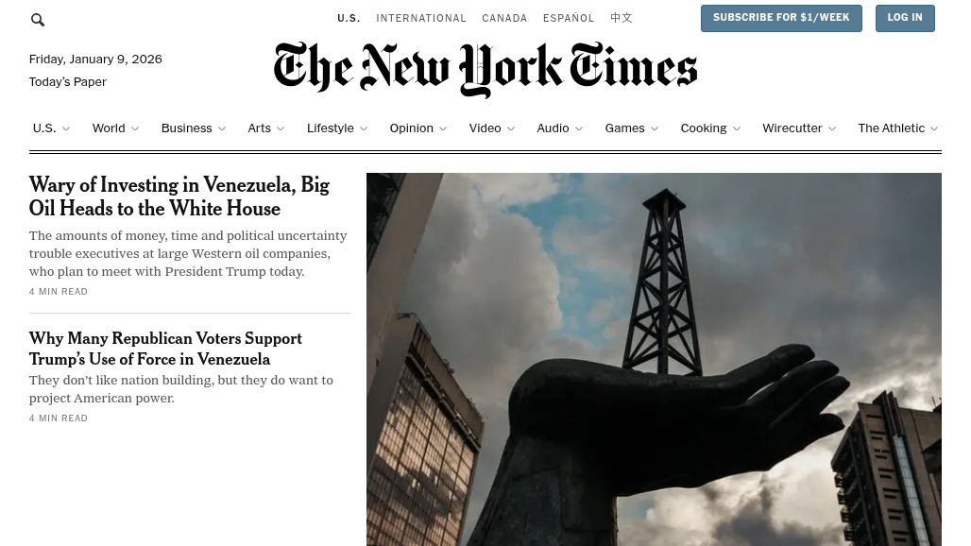
Task: Switch to the Canada edition
Action: pos(504,18)
